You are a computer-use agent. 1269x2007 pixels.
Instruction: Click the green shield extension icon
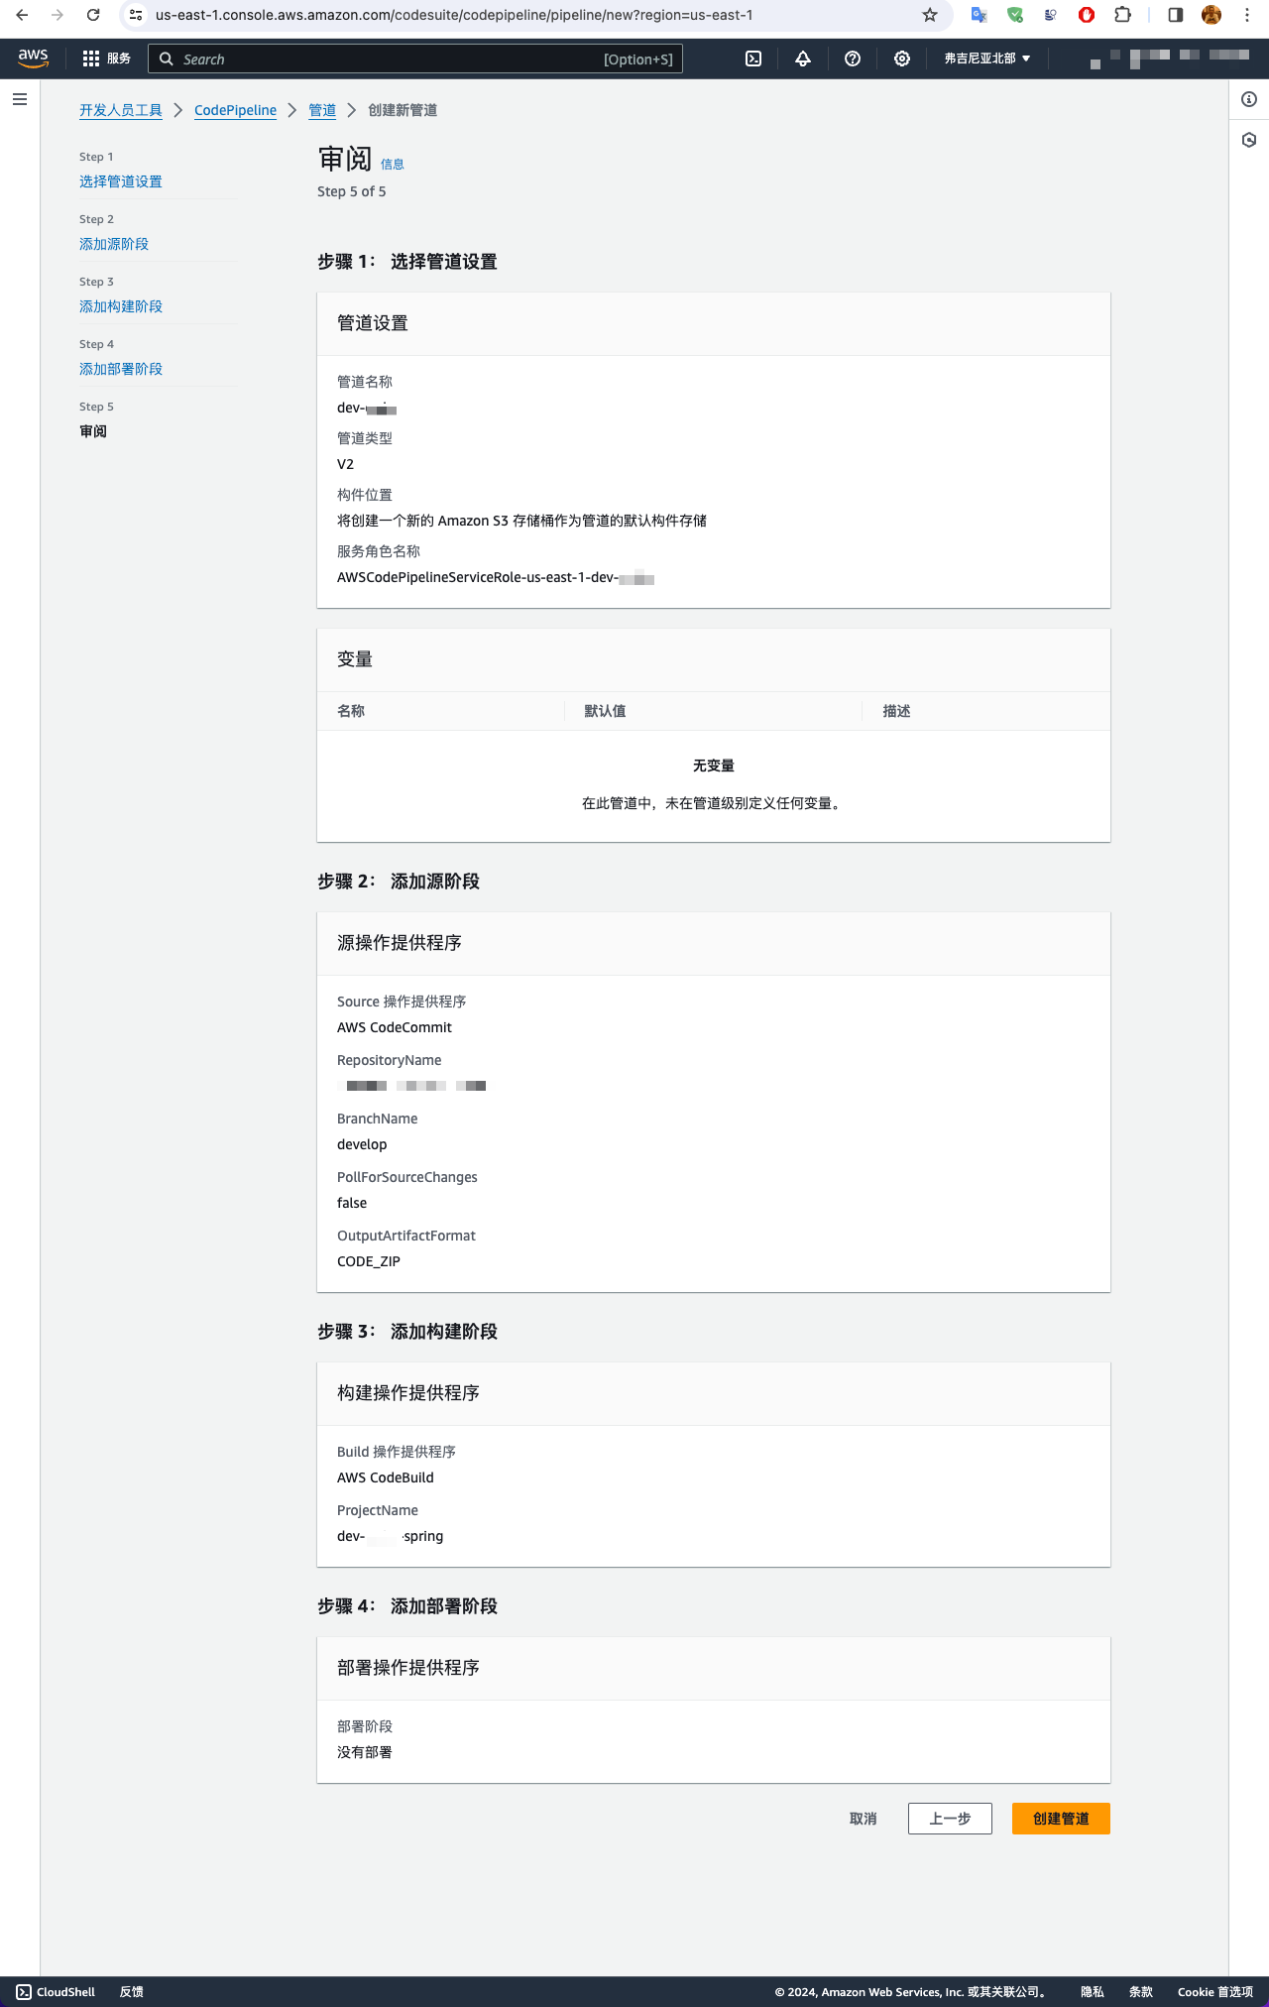1015,15
